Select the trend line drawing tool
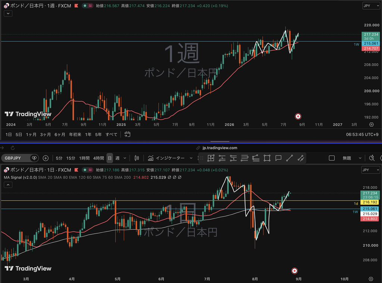Screen dimensions: 382x283 [289, 158]
